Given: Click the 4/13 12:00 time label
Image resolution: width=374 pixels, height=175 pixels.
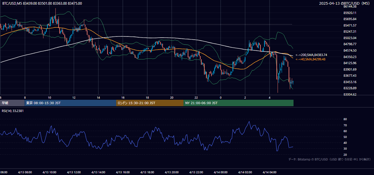Looking at the screenshot, I should pyautogui.click(x=74, y=172).
